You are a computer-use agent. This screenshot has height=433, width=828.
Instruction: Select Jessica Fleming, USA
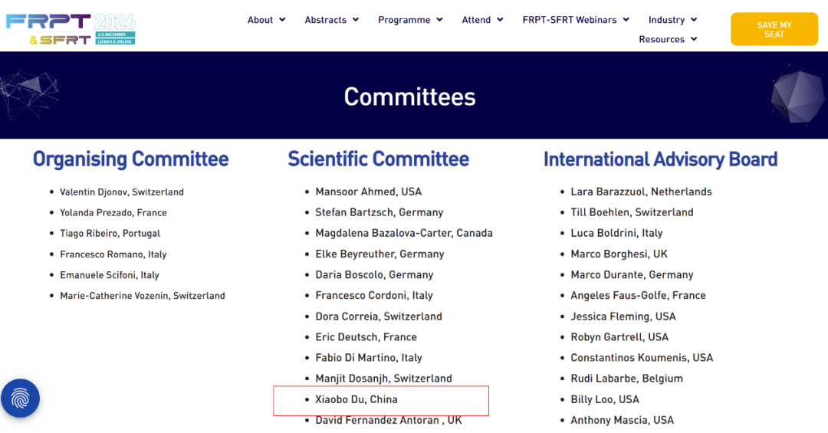pyautogui.click(x=623, y=317)
